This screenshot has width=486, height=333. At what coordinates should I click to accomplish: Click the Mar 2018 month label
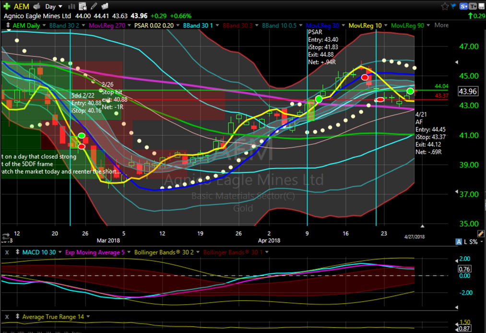tap(108, 240)
